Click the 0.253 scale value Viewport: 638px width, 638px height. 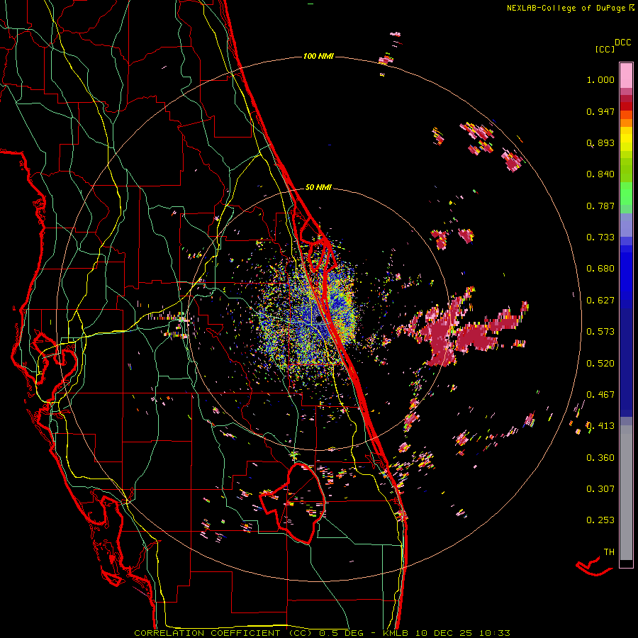click(600, 520)
